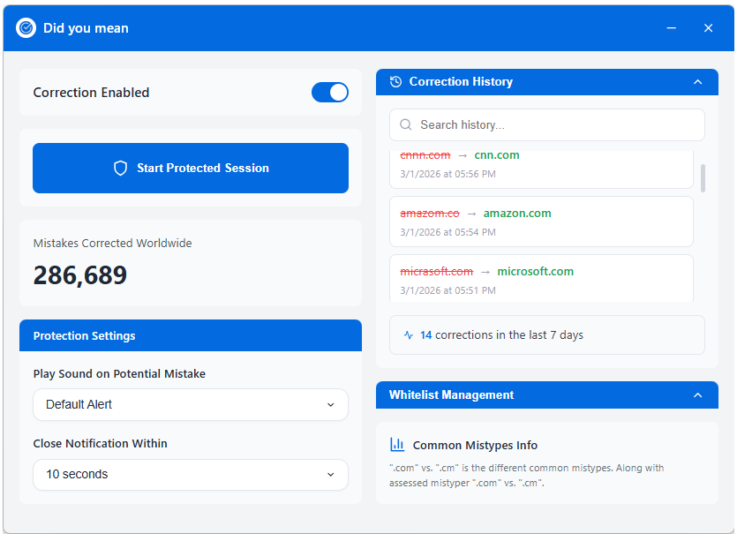737x541 pixels.
Task: Select the amazon.com correction entry
Action: pos(541,222)
